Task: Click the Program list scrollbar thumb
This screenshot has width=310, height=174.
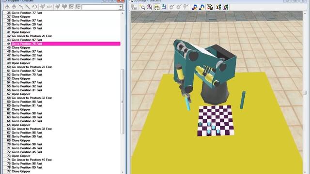Action: coord(123,101)
